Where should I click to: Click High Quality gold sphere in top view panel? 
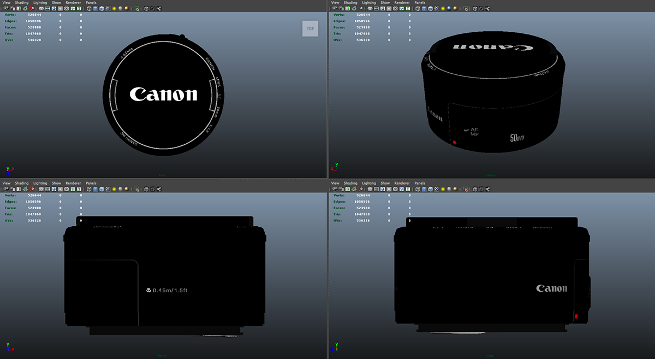click(x=127, y=9)
